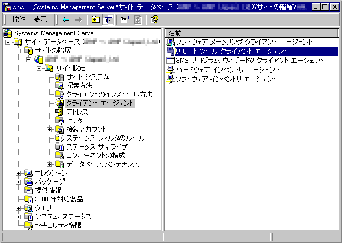Select セキュリティ権限 tree item text
This screenshot has height=244, width=343.
(x=58, y=225)
